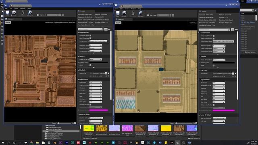Open Edit menu in T_Chest_A editor
This screenshot has width=258, height=145.
121,9
